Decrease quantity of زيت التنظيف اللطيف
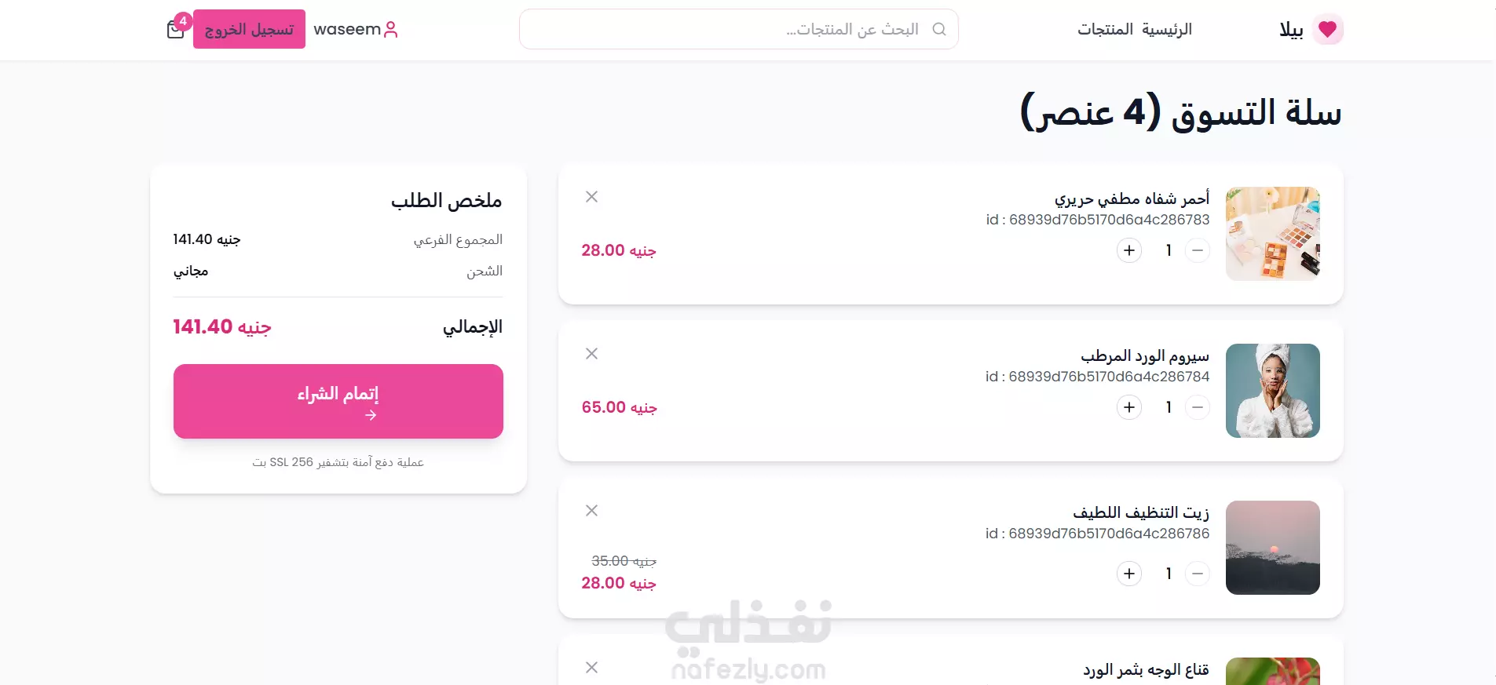This screenshot has height=685, width=1496. (1197, 574)
